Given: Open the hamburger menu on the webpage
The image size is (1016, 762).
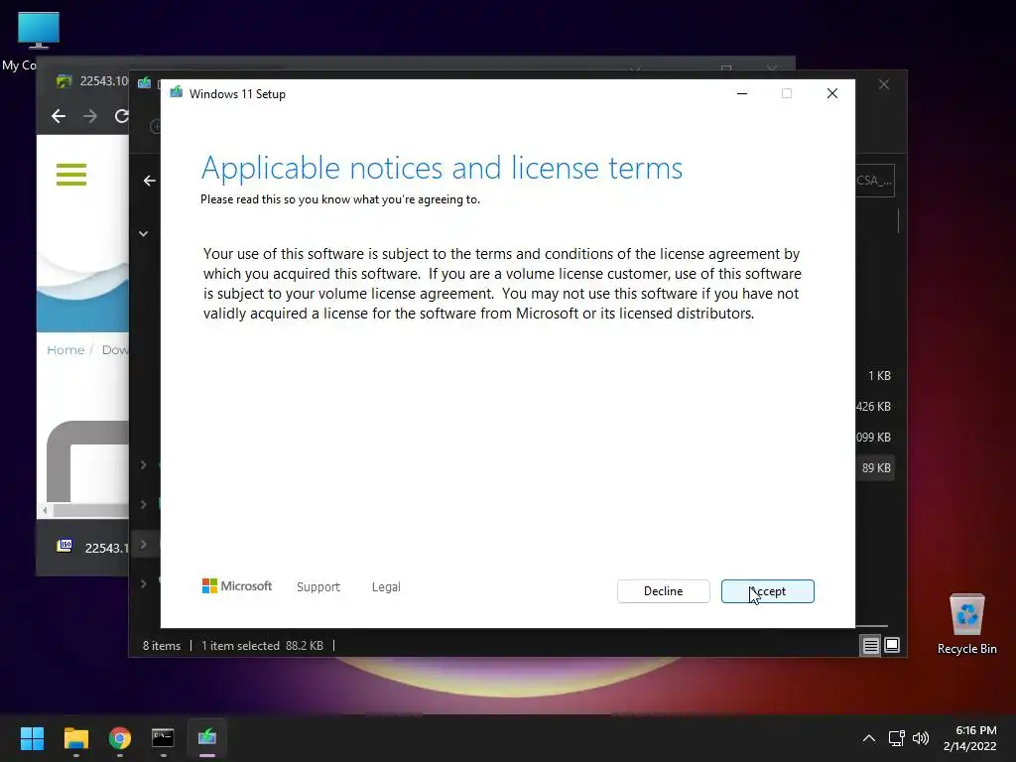Looking at the screenshot, I should (71, 175).
